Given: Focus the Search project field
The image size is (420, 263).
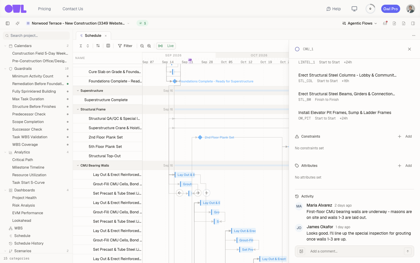Looking at the screenshot, I should coord(36,36).
